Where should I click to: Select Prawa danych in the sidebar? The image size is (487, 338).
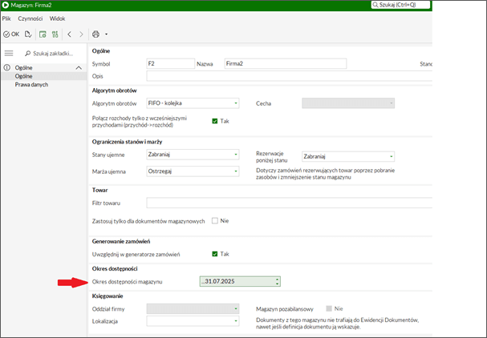[31, 84]
